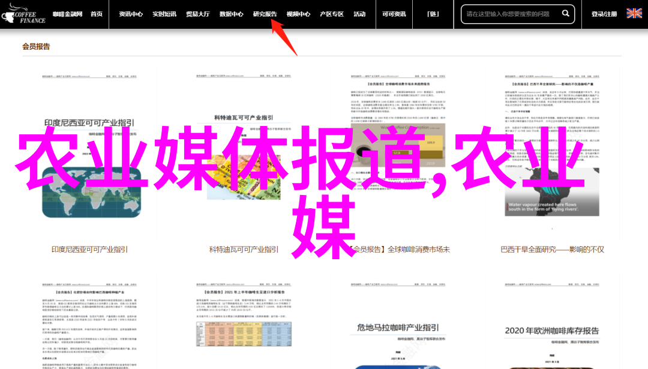Click 【会员报告】全球咖啡消费市场未 title link
Viewport: 648px width, 369px height.
click(398, 250)
